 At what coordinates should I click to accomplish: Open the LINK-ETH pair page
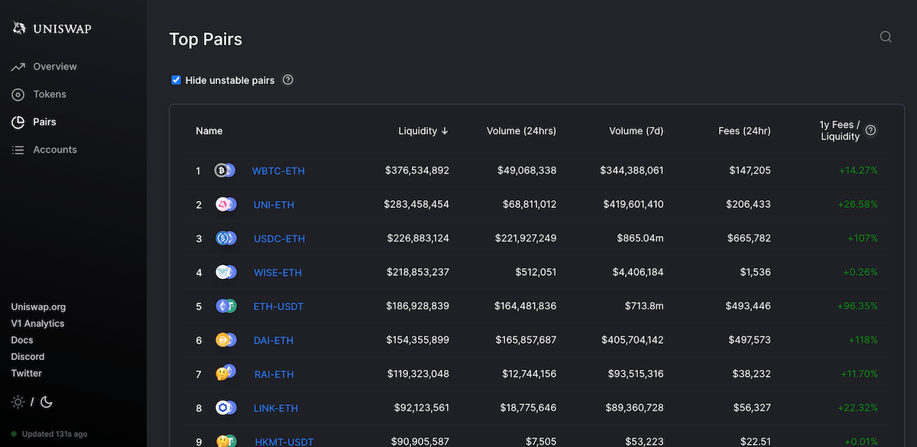(276, 408)
